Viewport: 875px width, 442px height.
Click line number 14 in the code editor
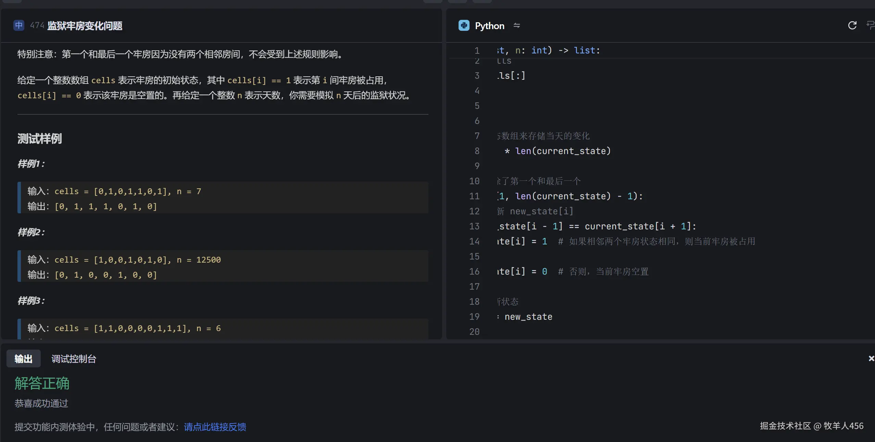[x=474, y=241]
